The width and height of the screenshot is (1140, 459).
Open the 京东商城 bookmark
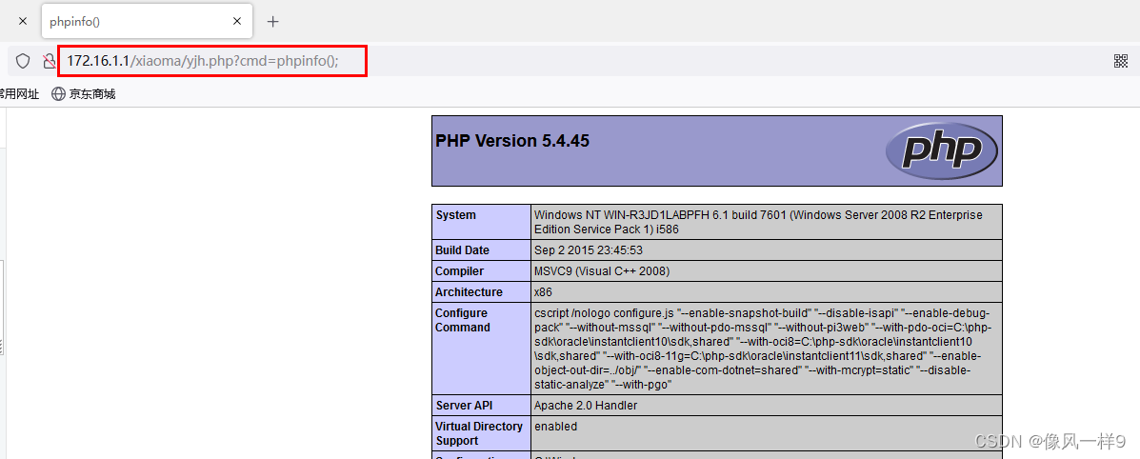tap(84, 94)
